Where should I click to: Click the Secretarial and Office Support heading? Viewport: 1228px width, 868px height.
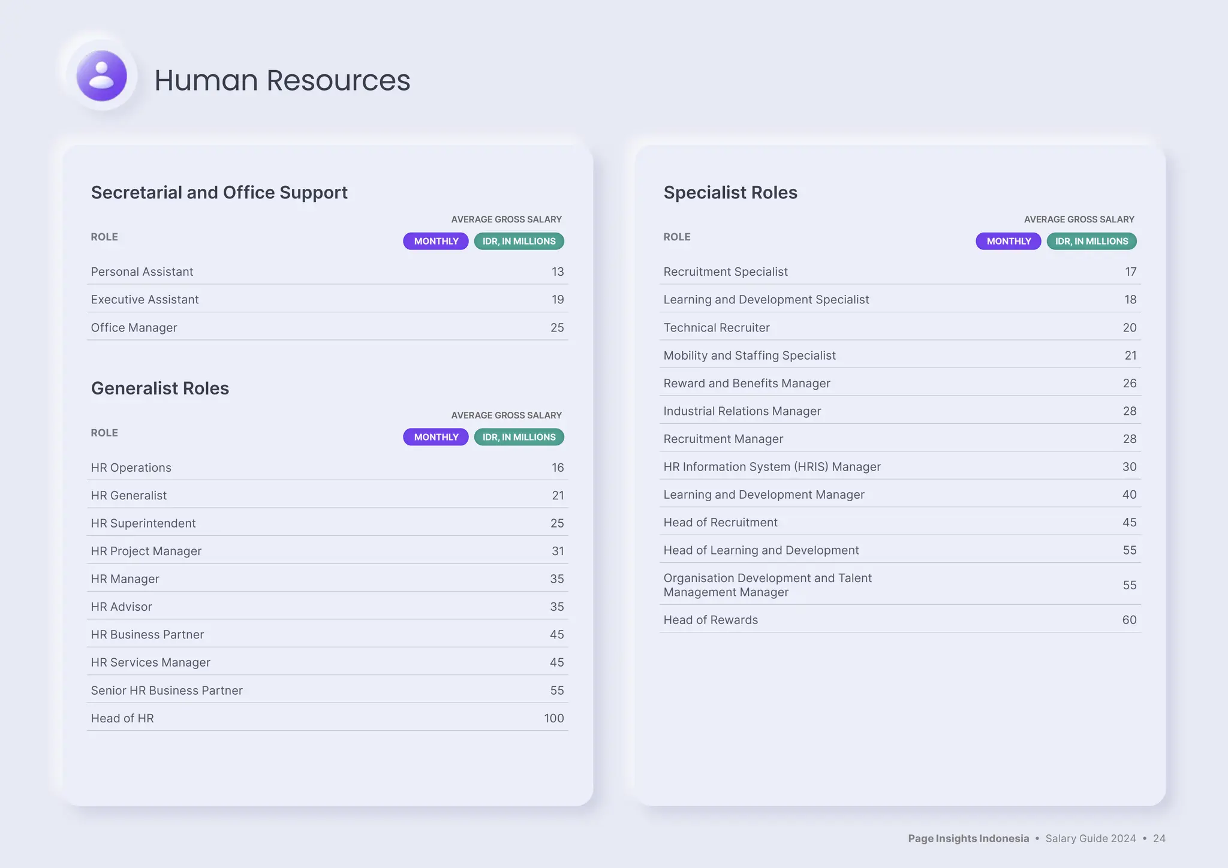219,192
